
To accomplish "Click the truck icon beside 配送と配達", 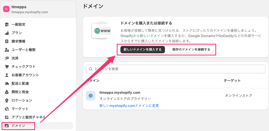I will click(x=7, y=84).
